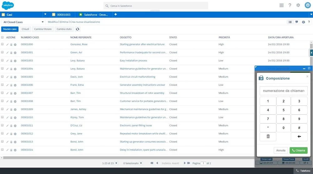Viewport: 313px width, 174px height.
Task: Delete case 00001007 with trash icon
Action: (11, 93)
